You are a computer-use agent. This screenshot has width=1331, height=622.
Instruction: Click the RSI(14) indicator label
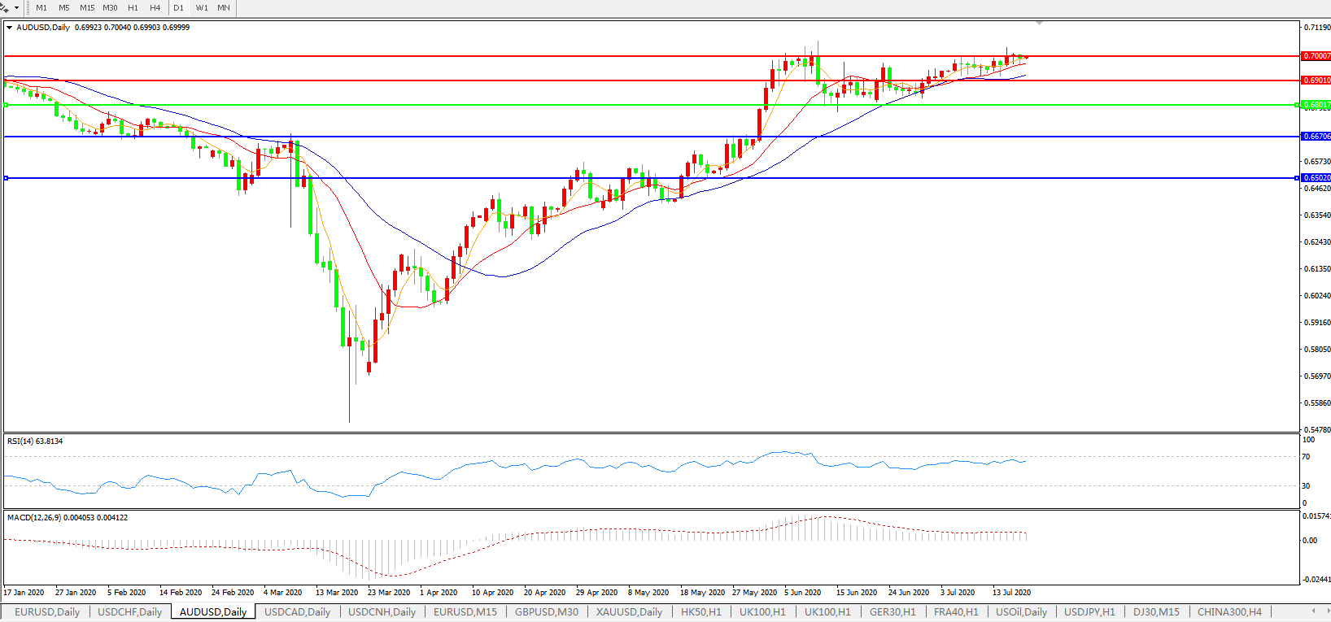pos(35,441)
